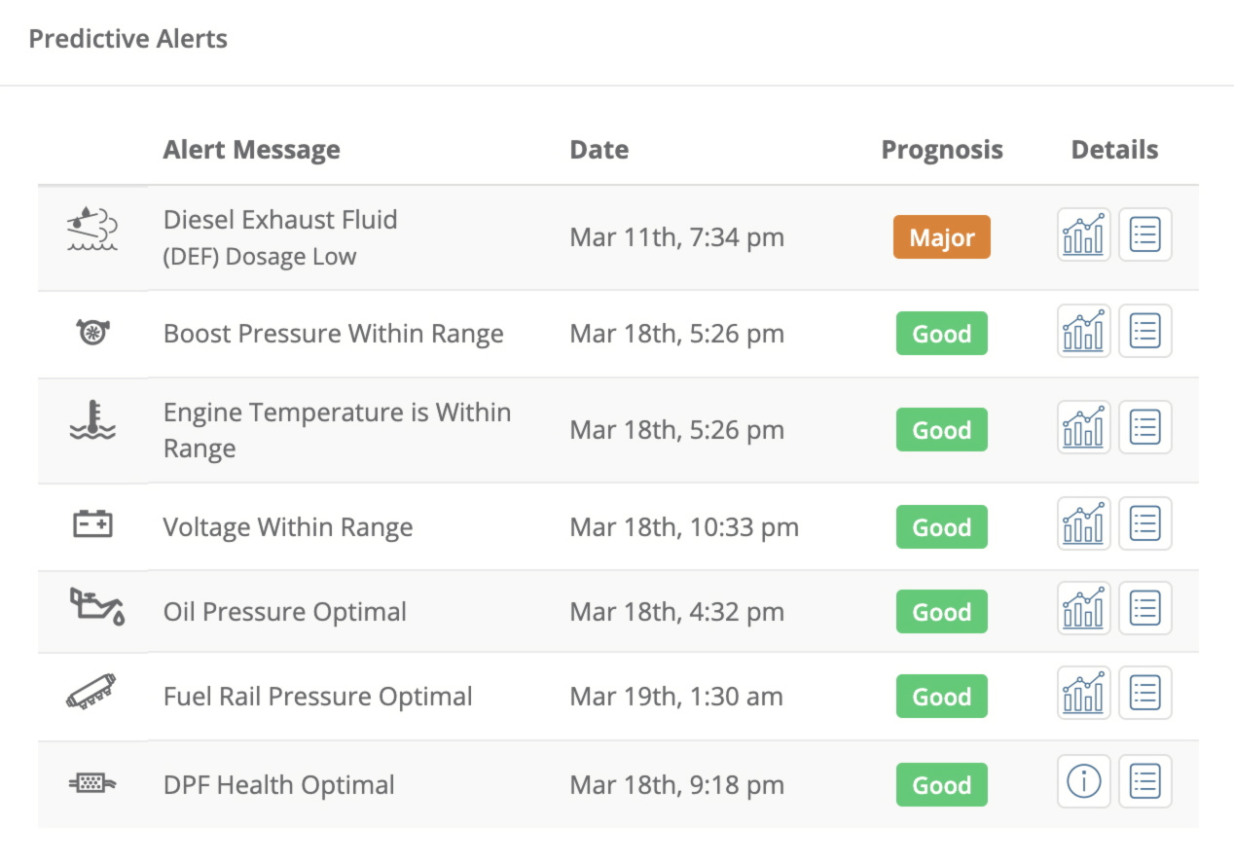
Task: View chart for Voltage Within Range
Action: (1084, 523)
